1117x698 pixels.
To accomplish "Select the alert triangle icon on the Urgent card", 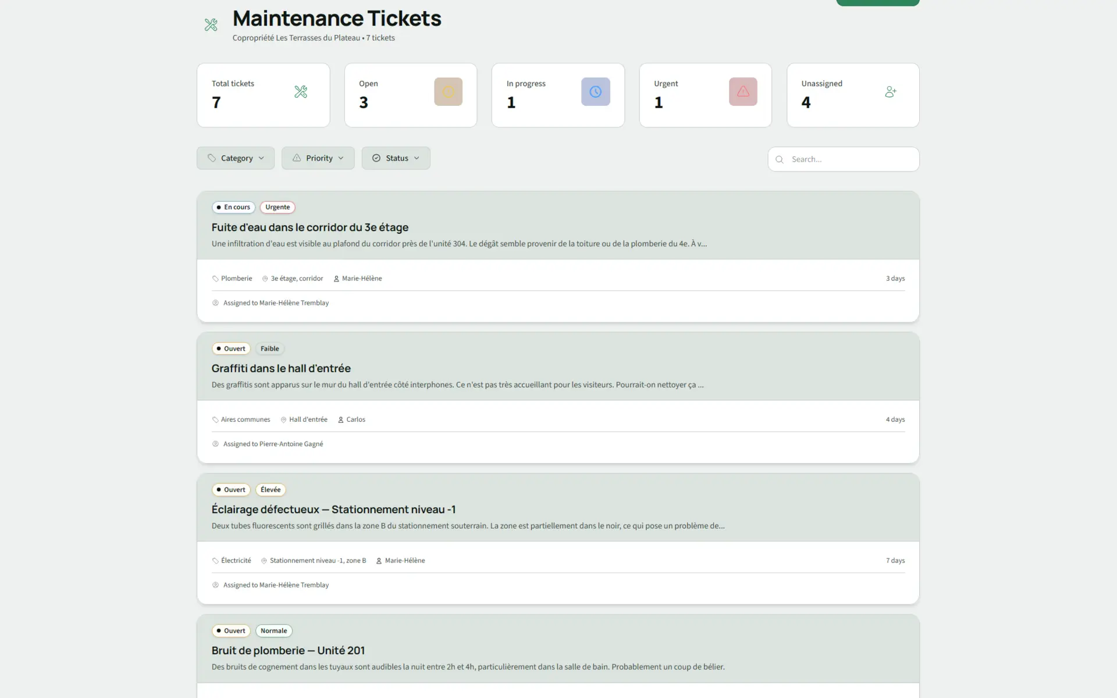I will (743, 91).
